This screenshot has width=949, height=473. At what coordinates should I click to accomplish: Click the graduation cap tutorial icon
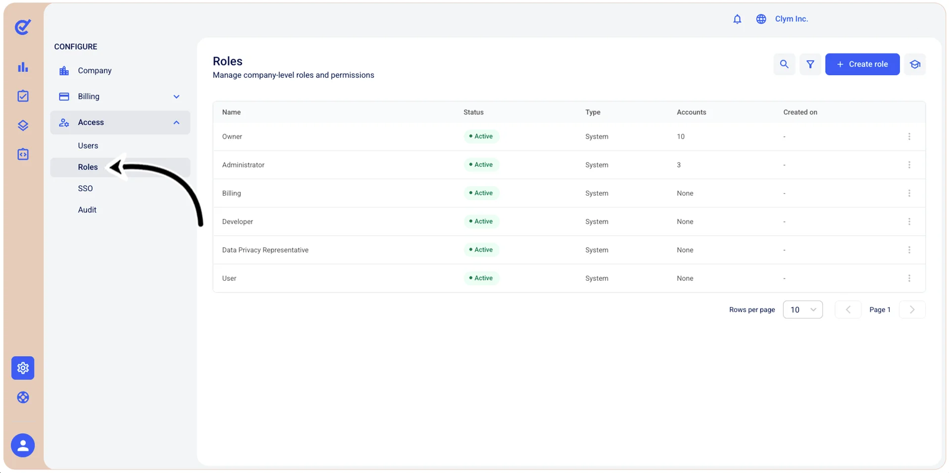[x=915, y=64]
